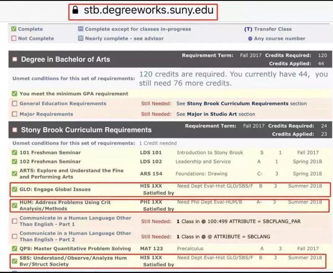The width and height of the screenshot is (333, 273).
Task: Click the Foundations: Drawing course title
Action: pyautogui.click(x=201, y=174)
